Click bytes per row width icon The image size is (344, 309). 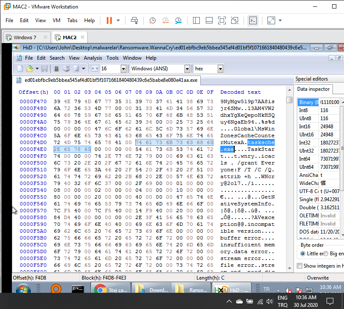tap(94, 69)
